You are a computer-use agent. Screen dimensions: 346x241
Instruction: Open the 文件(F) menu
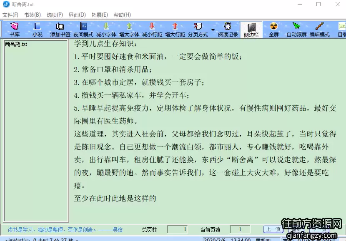(10, 15)
